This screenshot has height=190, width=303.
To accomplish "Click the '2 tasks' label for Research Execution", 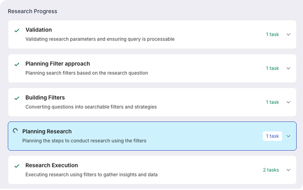I will tap(271, 170).
